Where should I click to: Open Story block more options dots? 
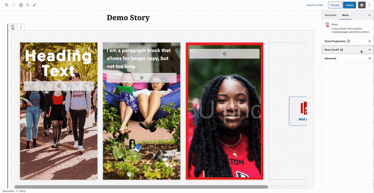point(21,28)
